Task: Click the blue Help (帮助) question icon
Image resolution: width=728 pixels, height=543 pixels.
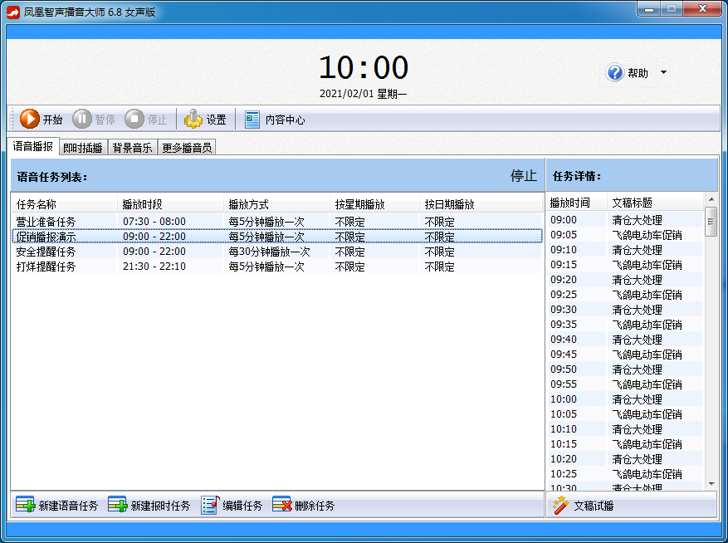Action: point(615,73)
